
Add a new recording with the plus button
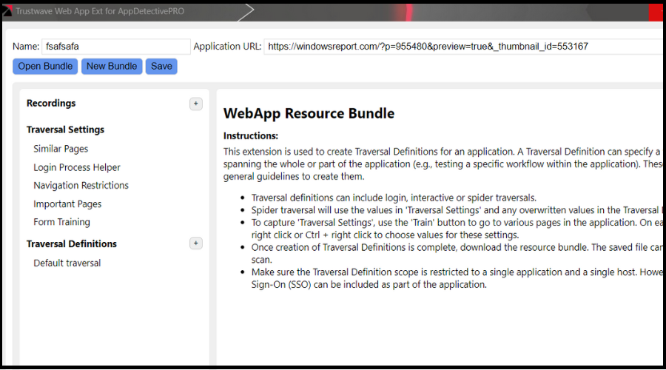click(196, 104)
